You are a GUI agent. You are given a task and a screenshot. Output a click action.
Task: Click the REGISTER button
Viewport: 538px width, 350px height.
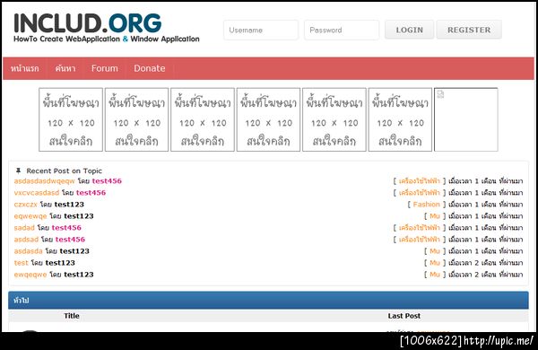pos(469,30)
